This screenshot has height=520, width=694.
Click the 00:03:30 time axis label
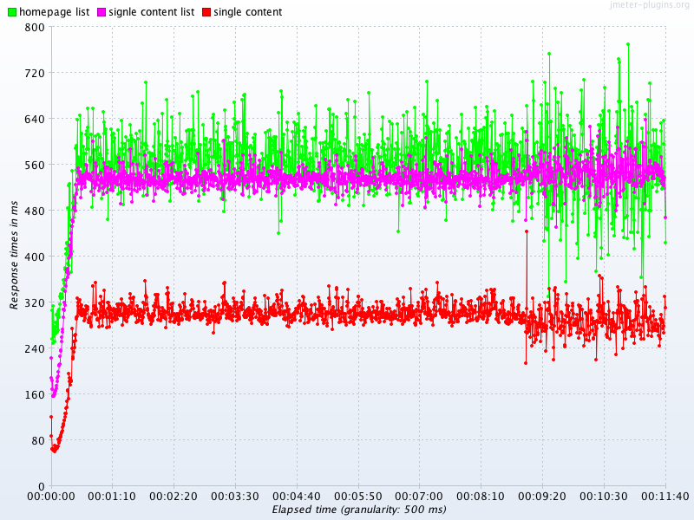[x=236, y=497]
